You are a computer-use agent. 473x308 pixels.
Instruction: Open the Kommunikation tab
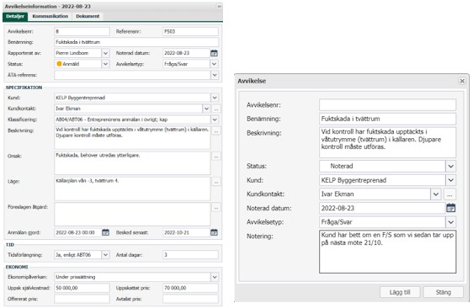(x=50, y=16)
